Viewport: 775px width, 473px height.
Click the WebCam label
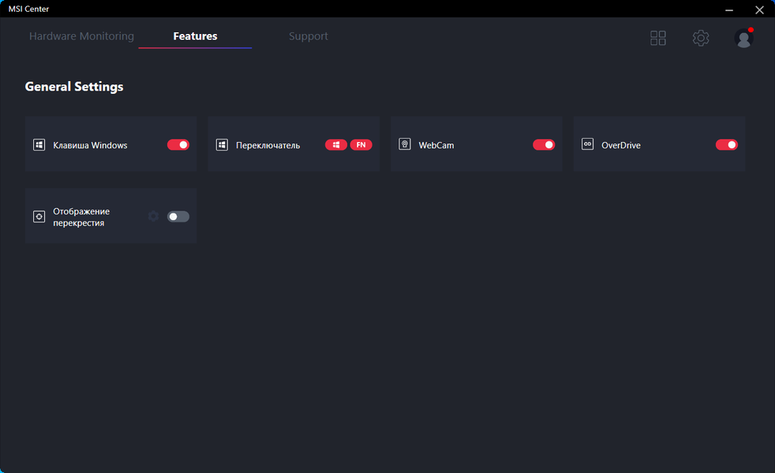(x=436, y=145)
